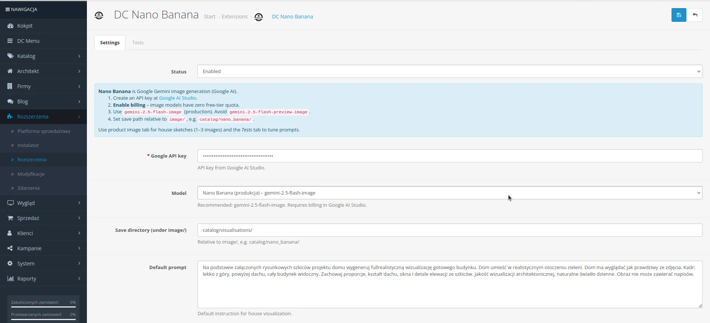Viewport: 710px width, 323px height.
Task: Expand the Firmy submenu chevron
Action: pyautogui.click(x=79, y=86)
